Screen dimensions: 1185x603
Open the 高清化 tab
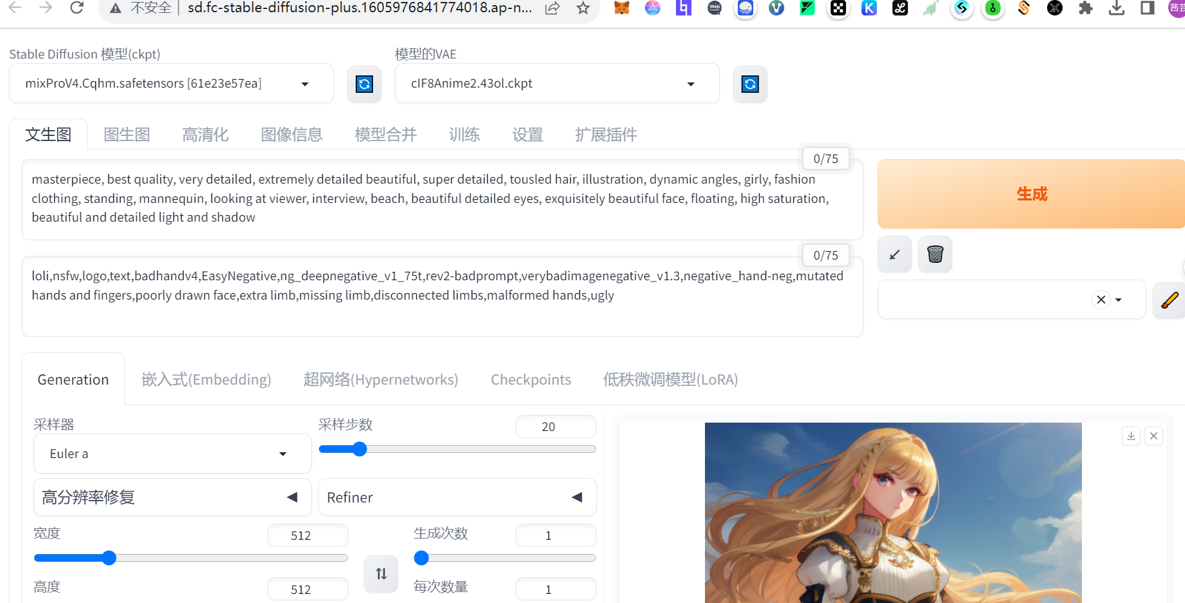click(x=206, y=134)
